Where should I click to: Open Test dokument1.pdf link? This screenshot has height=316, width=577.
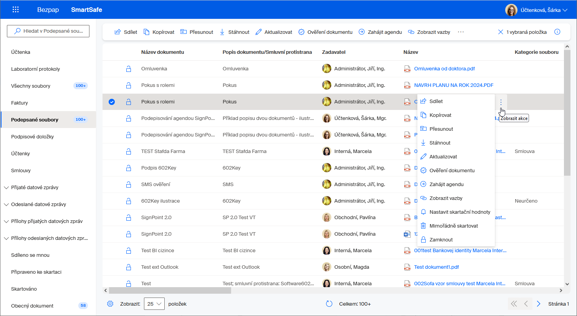tap(436, 267)
